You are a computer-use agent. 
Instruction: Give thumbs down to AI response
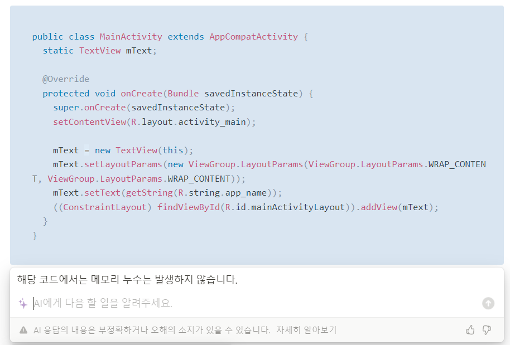click(487, 330)
